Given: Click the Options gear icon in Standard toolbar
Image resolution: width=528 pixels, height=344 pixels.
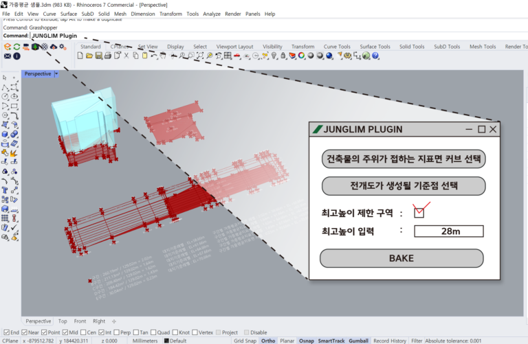Looking at the screenshot, I should pos(347,56).
